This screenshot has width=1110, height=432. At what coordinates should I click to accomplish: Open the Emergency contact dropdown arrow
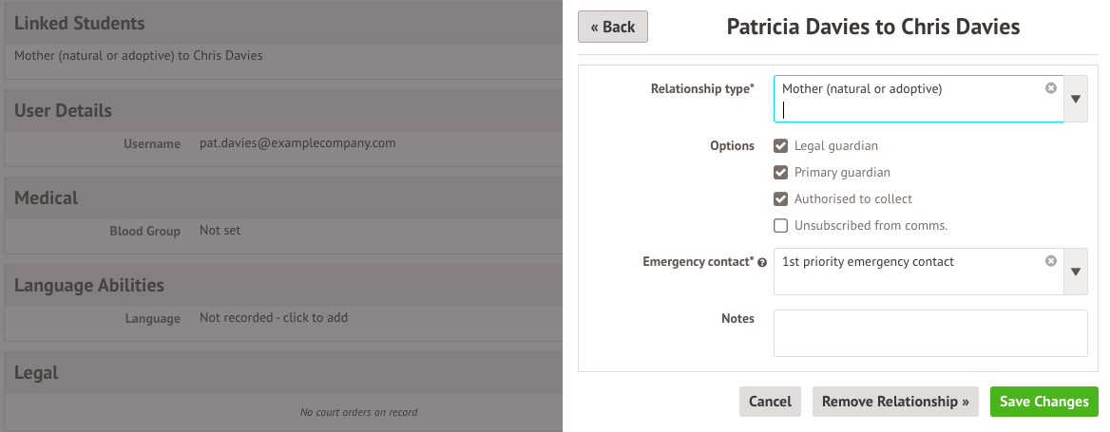(1076, 272)
